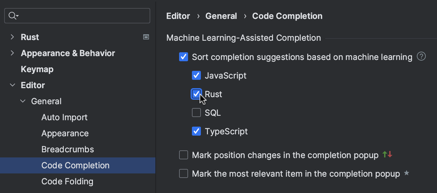Screen dimensions: 437x193
Task: Uncheck the JavaScript completion checkbox
Action: tap(196, 75)
